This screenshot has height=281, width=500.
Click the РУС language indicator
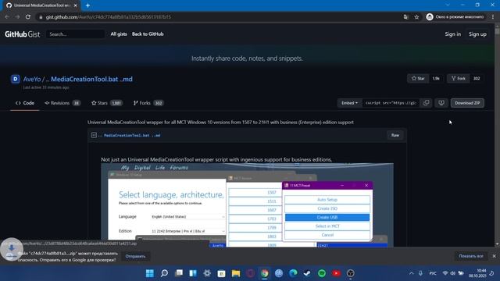(x=433, y=273)
